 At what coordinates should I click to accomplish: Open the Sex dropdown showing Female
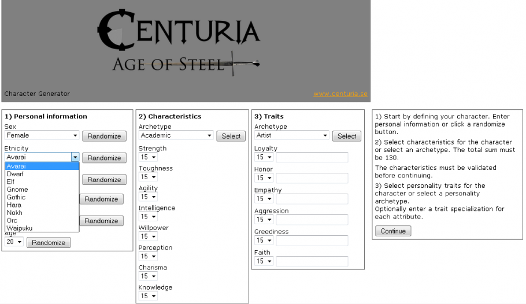(42, 135)
